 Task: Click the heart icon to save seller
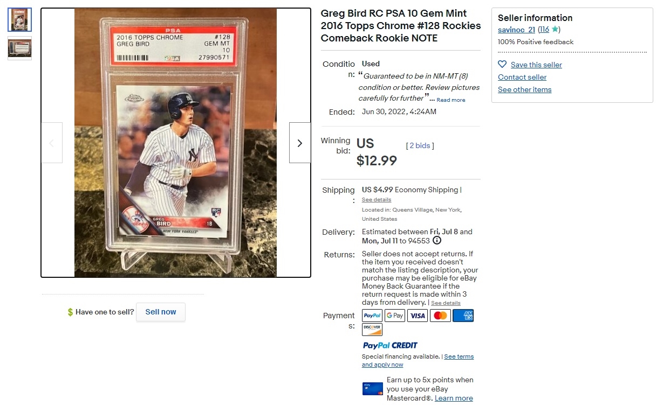point(502,64)
